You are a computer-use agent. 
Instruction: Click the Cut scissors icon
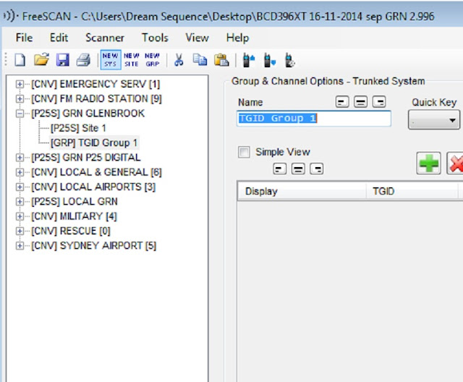(179, 60)
